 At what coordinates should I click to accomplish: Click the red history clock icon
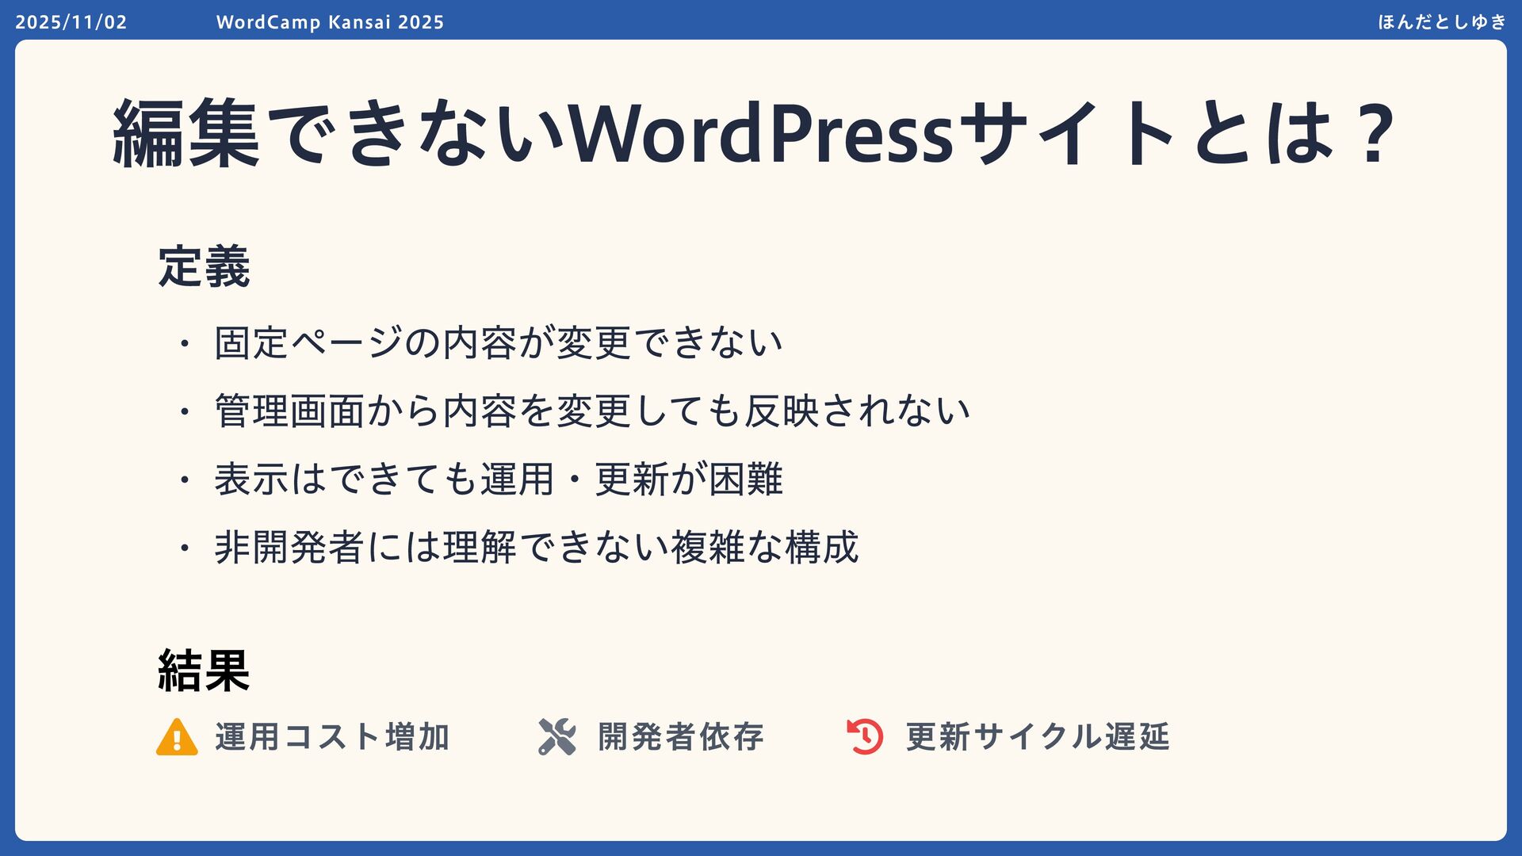tap(865, 737)
